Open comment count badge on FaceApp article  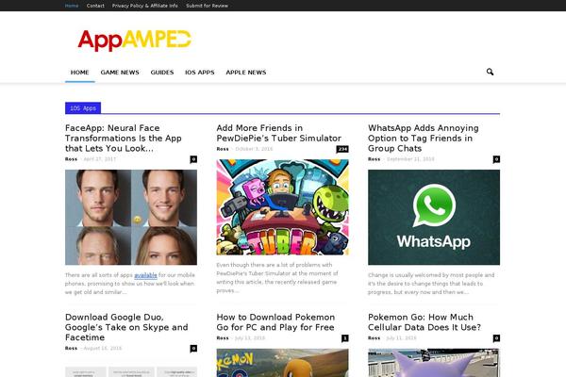point(193,159)
